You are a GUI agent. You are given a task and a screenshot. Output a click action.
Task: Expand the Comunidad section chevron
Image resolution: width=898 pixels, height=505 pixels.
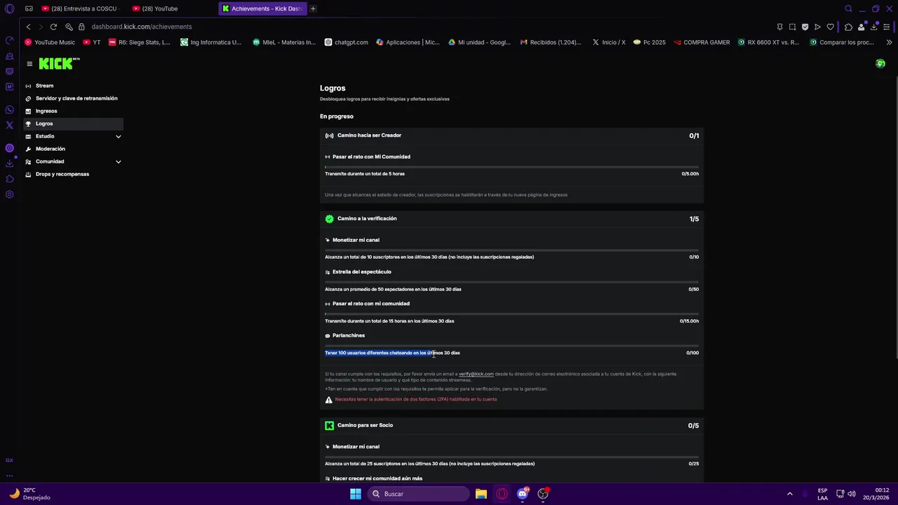pyautogui.click(x=118, y=161)
